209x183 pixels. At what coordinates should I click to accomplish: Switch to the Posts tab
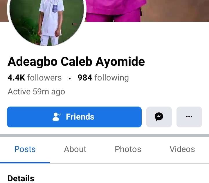pyautogui.click(x=25, y=149)
